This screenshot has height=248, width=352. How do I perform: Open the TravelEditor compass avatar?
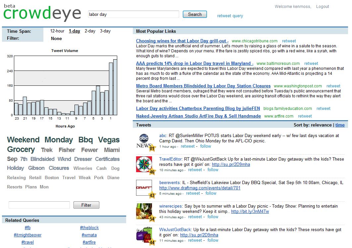coord(144,164)
